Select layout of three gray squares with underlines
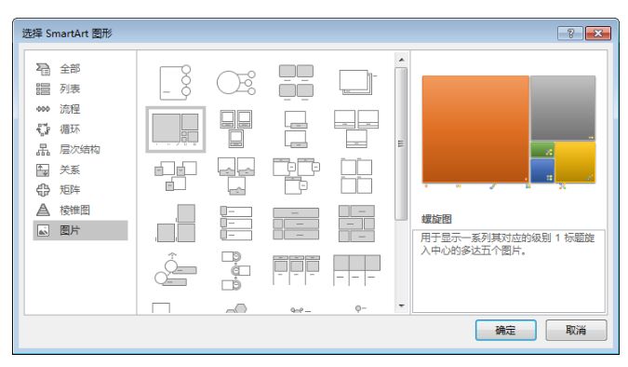628x367 pixels. click(x=356, y=270)
